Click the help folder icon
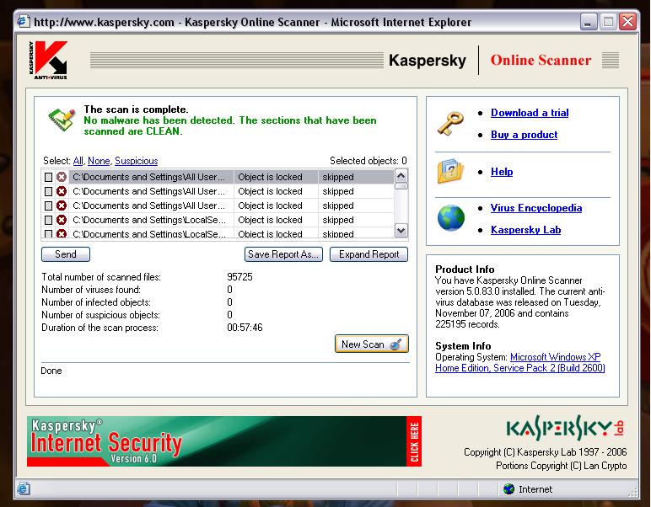 450,171
